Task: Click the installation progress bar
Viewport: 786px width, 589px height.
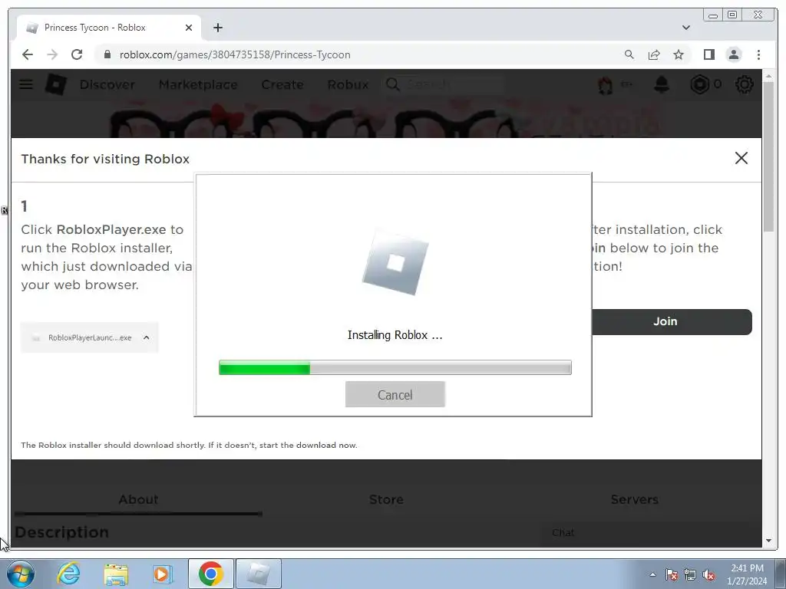Action: pyautogui.click(x=395, y=367)
